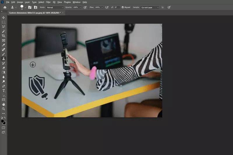Select the Hand tool

point(3,104)
